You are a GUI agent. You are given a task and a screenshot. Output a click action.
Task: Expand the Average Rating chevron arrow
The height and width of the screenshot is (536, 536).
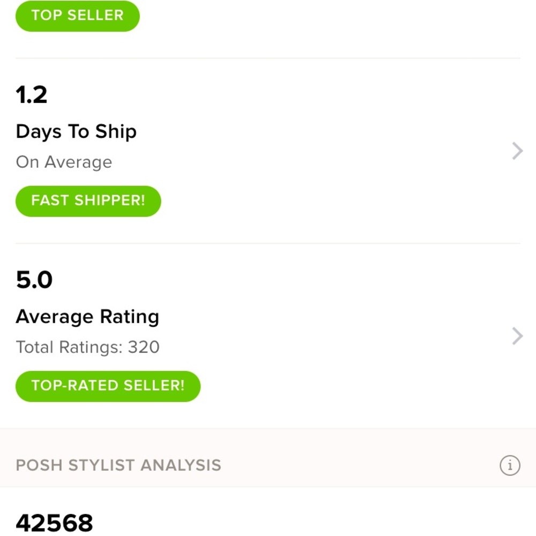518,336
